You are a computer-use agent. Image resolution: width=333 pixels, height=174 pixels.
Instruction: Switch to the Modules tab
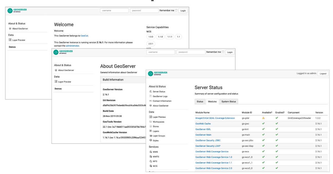click(x=212, y=102)
